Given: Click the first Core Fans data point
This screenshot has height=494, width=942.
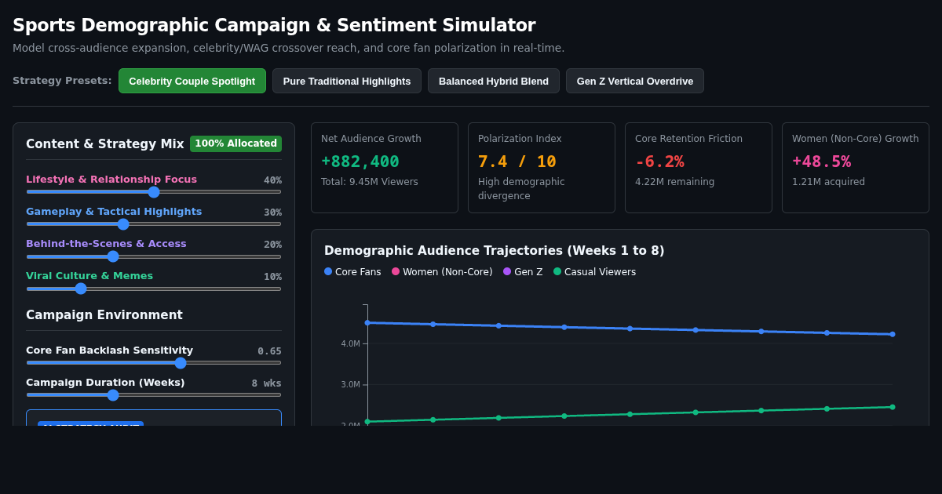Looking at the screenshot, I should tap(367, 322).
